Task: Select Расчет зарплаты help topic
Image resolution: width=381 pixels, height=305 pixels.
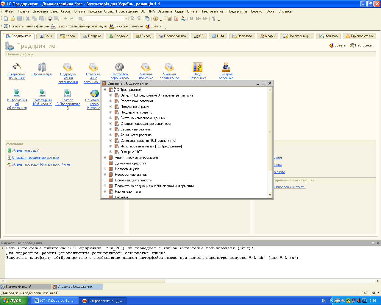Action: point(128,192)
